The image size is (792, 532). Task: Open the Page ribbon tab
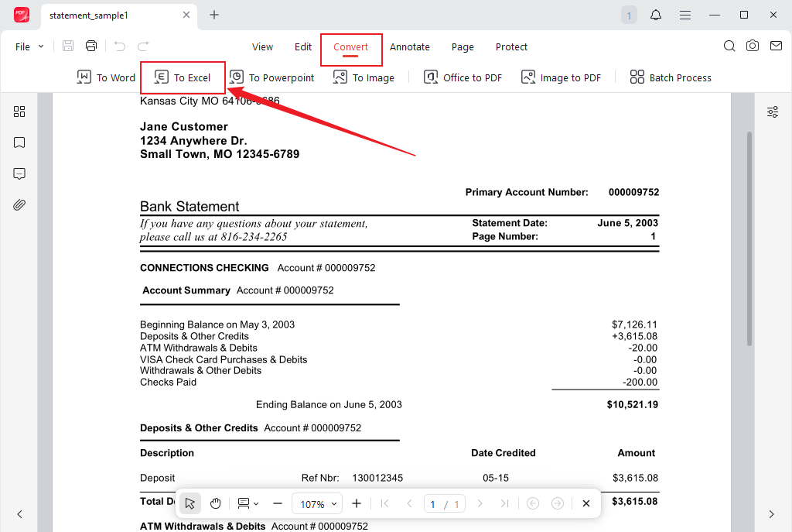463,46
